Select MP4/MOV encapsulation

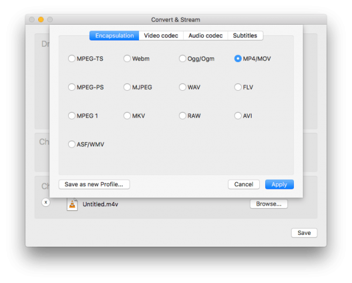(x=238, y=59)
